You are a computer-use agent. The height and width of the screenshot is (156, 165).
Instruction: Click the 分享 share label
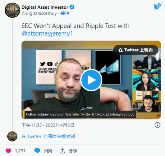73,151
